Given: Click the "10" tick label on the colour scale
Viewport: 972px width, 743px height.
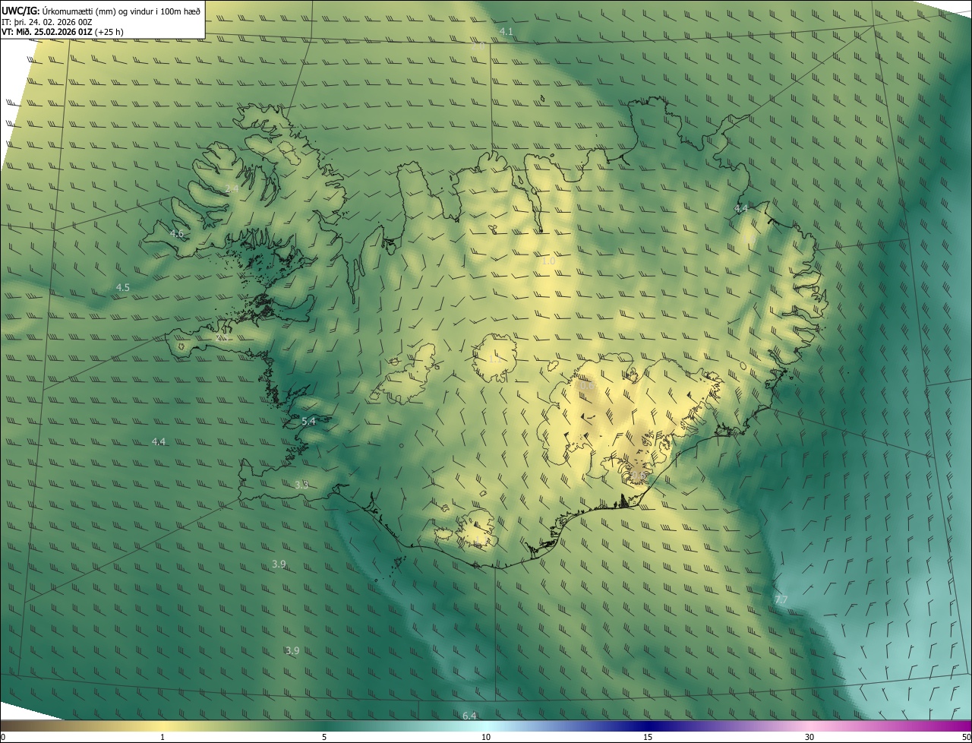Looking at the screenshot, I should [486, 737].
